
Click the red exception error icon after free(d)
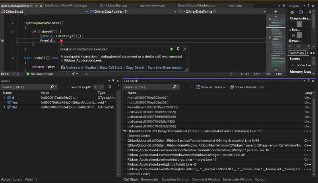(61, 41)
